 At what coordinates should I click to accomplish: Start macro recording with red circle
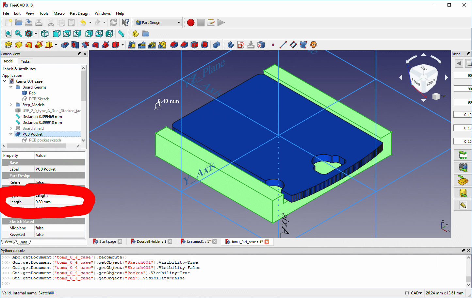(x=191, y=23)
